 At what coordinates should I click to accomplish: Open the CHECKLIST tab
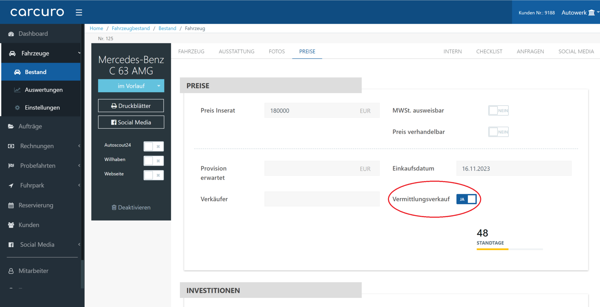click(x=489, y=52)
